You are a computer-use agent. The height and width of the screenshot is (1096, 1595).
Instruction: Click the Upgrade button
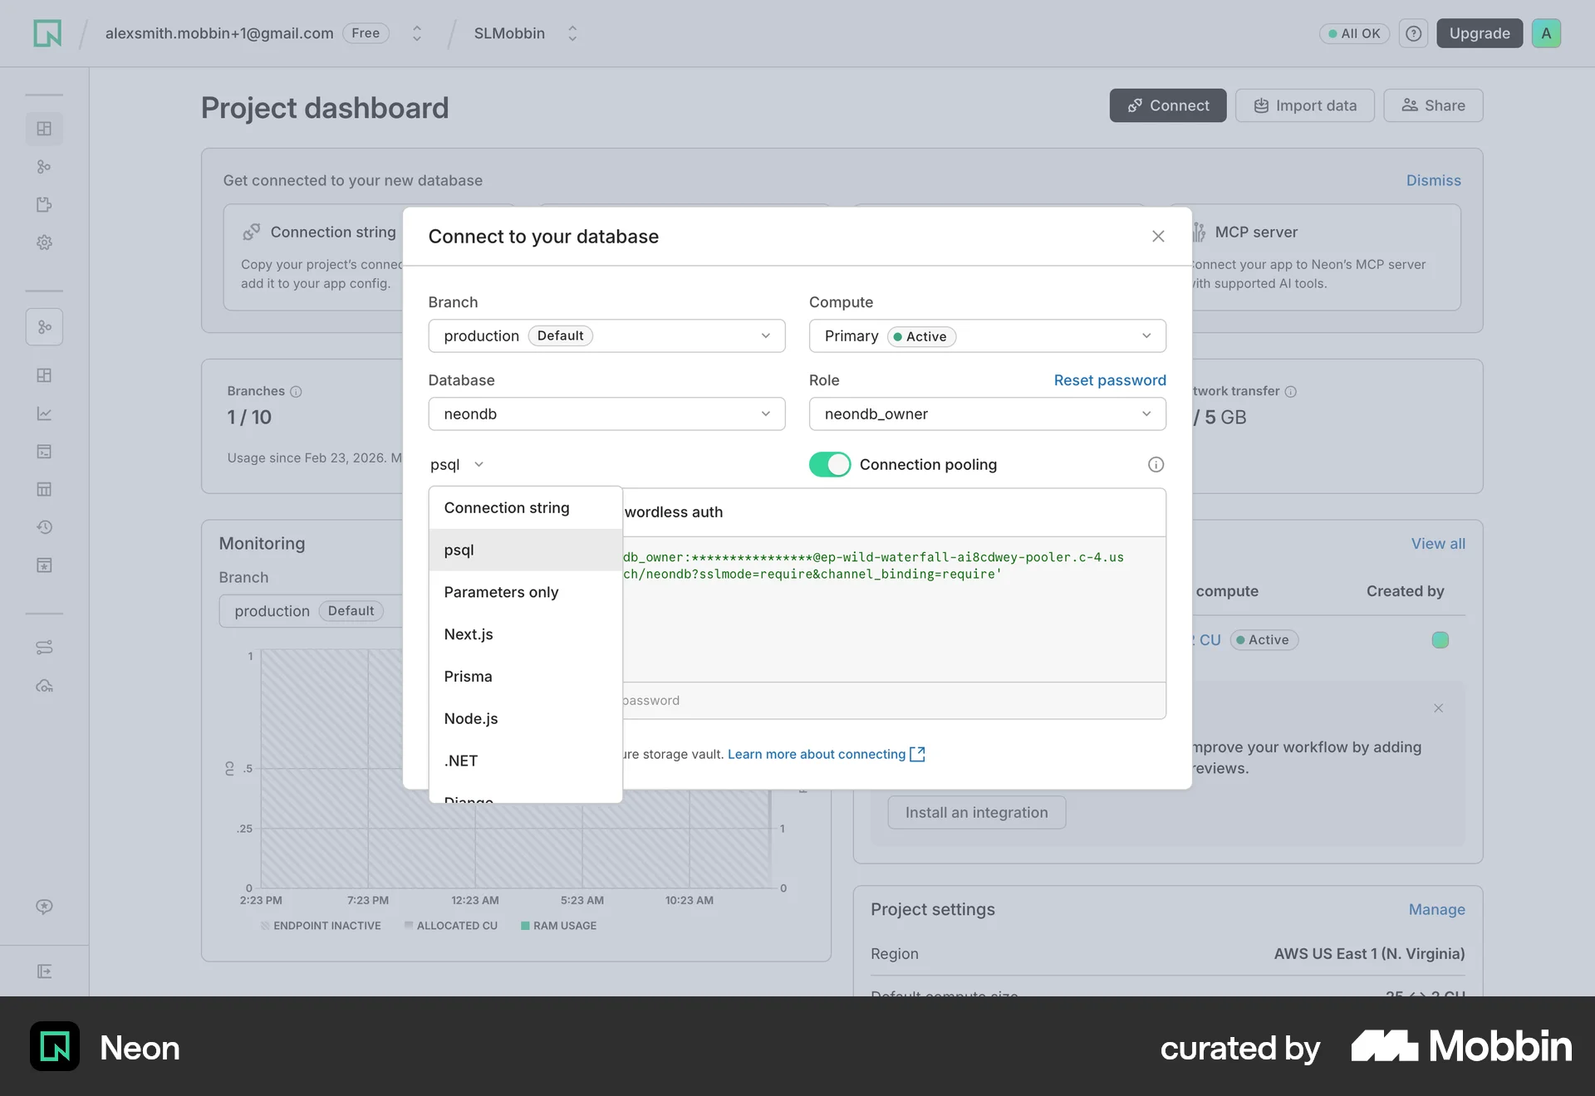1480,33
